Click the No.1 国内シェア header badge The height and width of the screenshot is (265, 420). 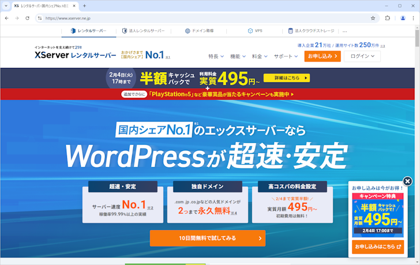point(145,55)
